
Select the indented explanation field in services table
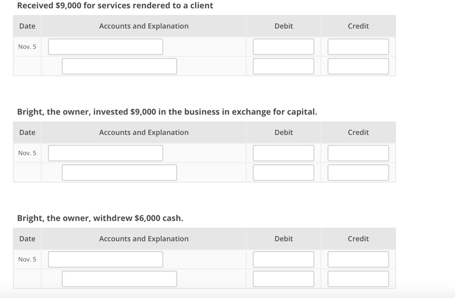click(x=119, y=66)
